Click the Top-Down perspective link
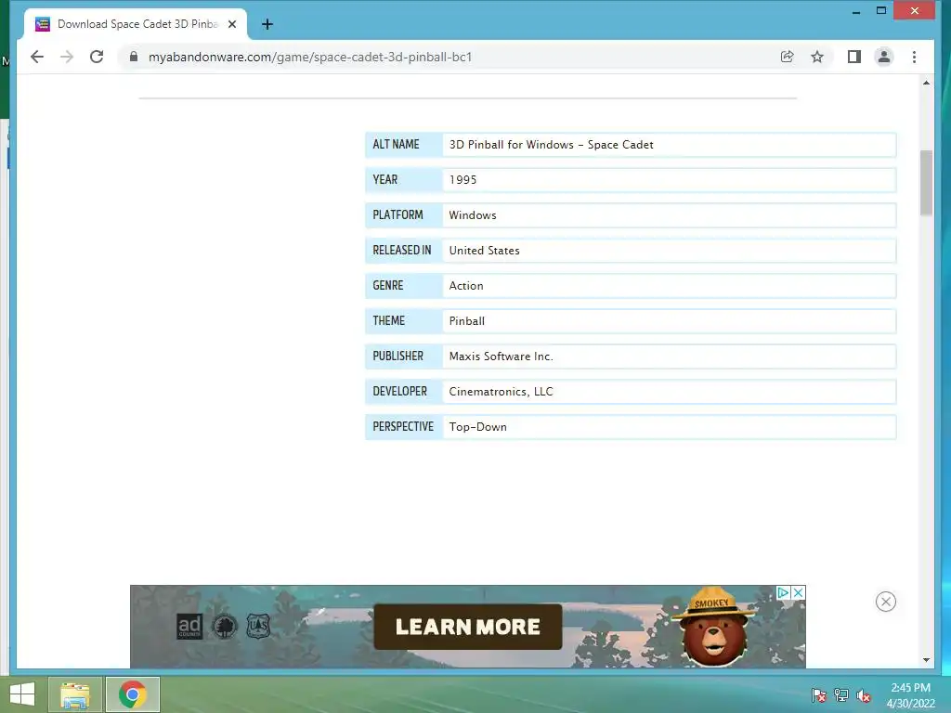The height and width of the screenshot is (713, 951). pyautogui.click(x=478, y=427)
